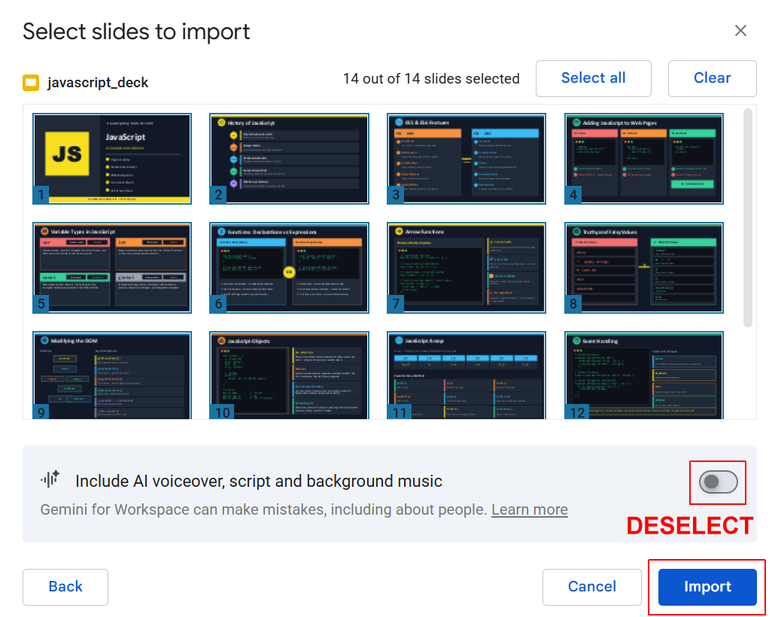Image resolution: width=772 pixels, height=617 pixels.
Task: Select the Event Handling slide
Action: (643, 376)
